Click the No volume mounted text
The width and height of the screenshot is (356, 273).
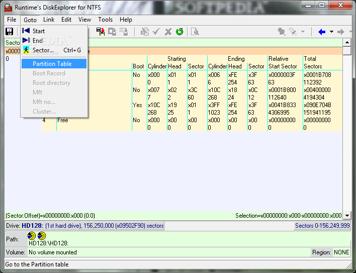coord(53,252)
